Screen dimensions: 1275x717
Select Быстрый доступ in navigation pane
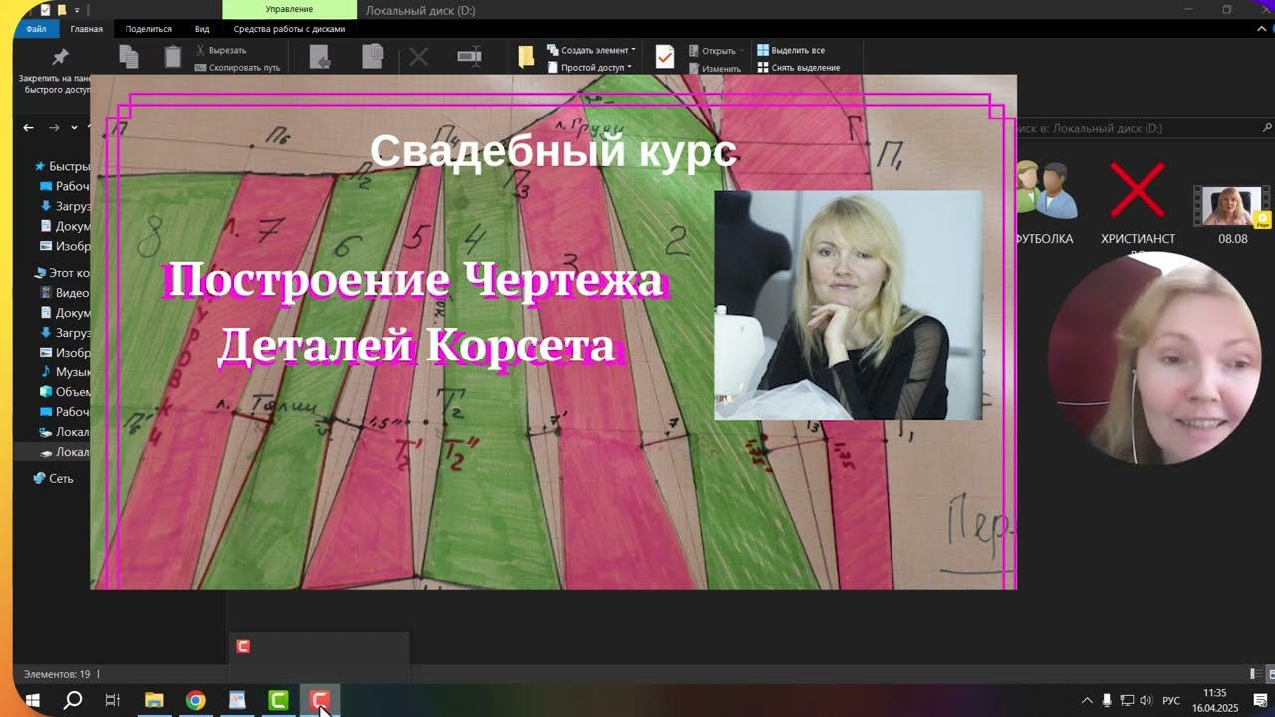click(62, 166)
